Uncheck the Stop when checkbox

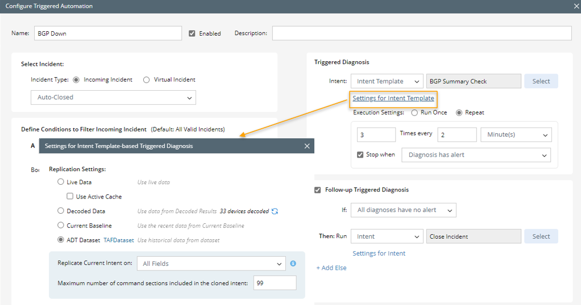coord(360,155)
